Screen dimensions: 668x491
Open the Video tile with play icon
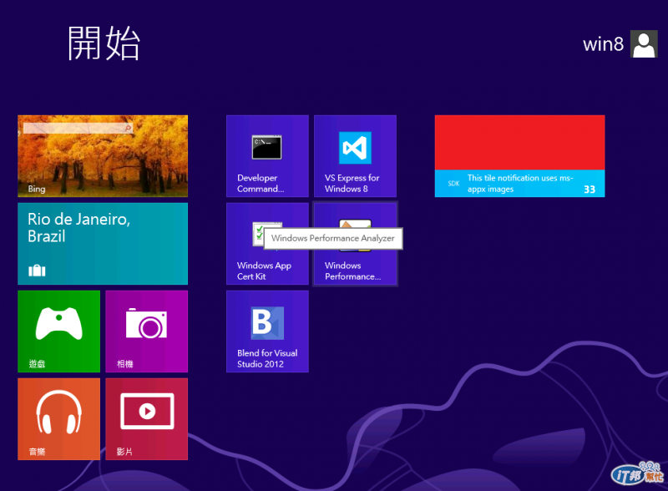tap(147, 419)
